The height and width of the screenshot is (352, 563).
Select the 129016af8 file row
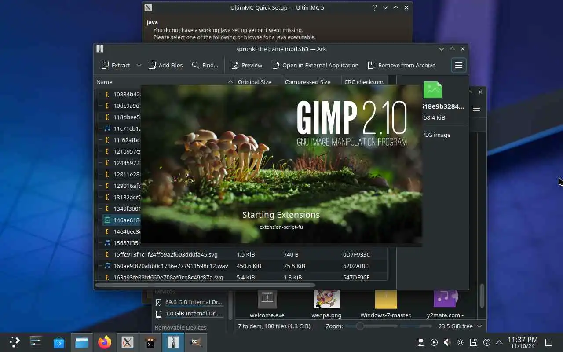pyautogui.click(x=121, y=186)
